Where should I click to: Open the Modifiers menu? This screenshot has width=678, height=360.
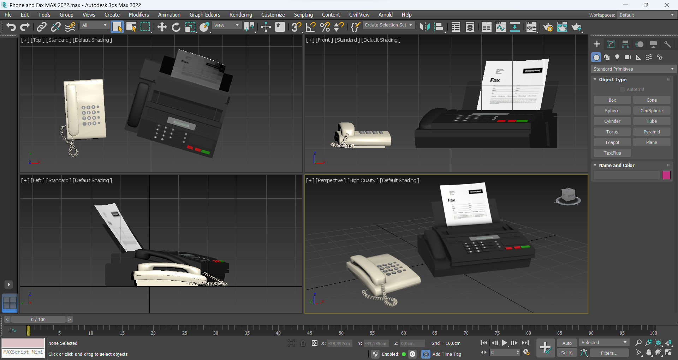pos(139,15)
